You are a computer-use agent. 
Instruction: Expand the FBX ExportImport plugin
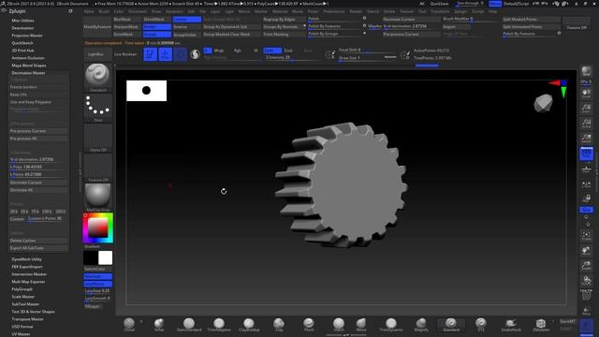(27, 267)
